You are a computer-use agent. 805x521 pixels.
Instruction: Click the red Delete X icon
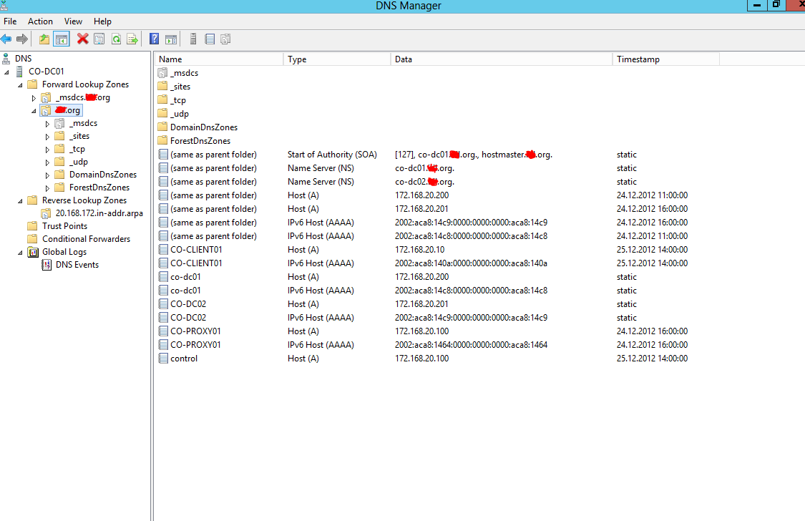[x=83, y=39]
